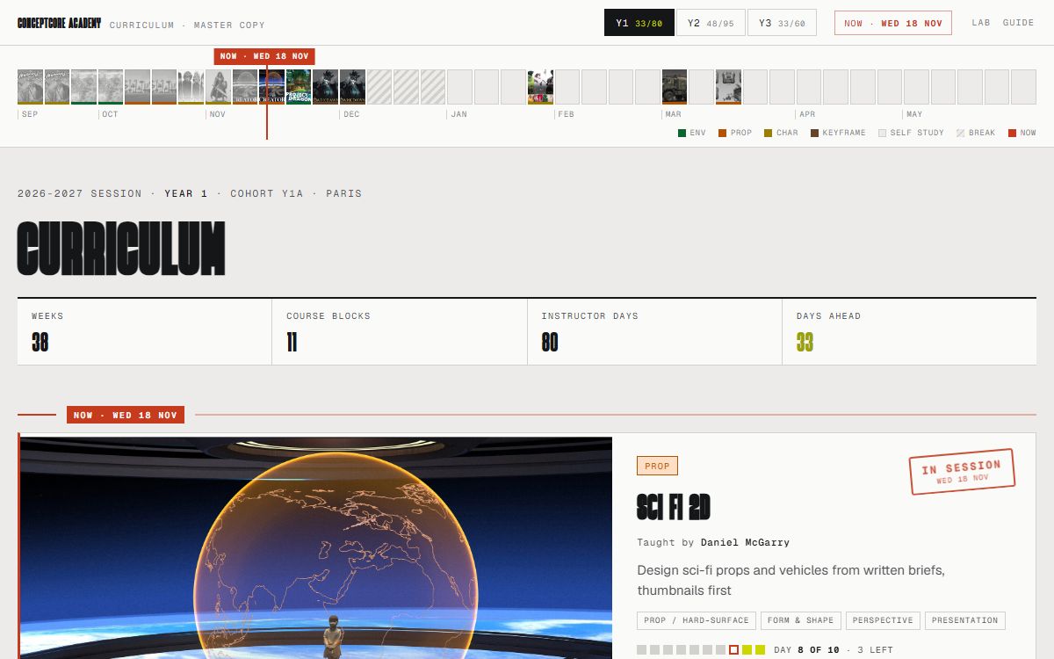
Task: Click the green ENV legend swatch
Action: coord(682,133)
